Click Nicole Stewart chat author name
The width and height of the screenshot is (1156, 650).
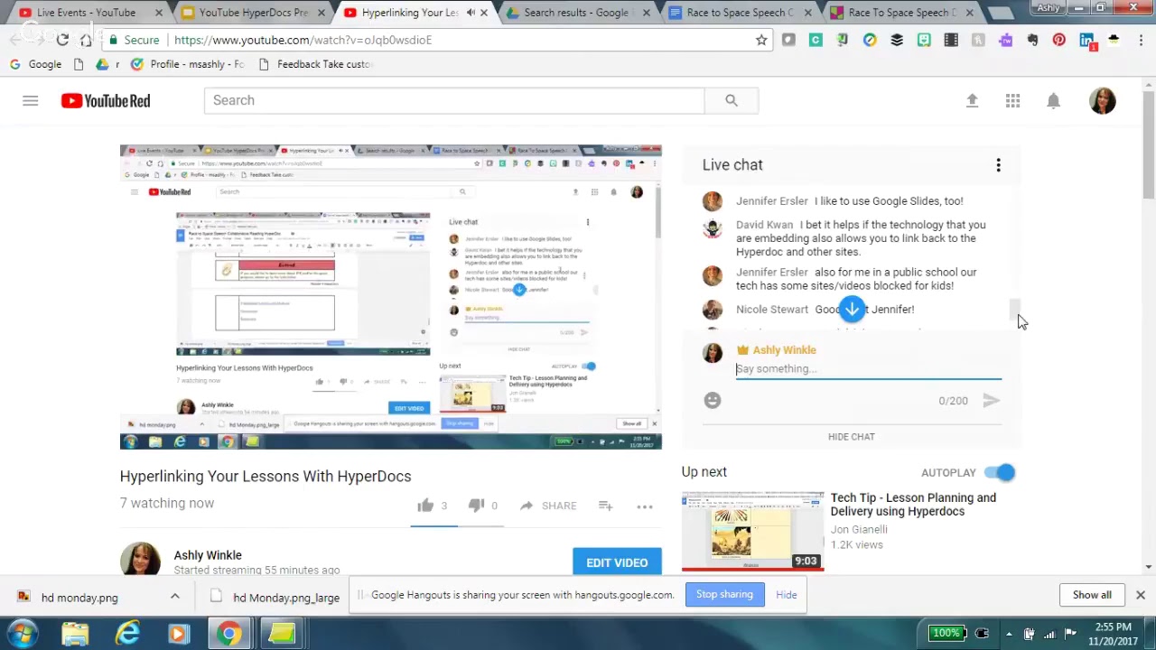click(x=772, y=310)
